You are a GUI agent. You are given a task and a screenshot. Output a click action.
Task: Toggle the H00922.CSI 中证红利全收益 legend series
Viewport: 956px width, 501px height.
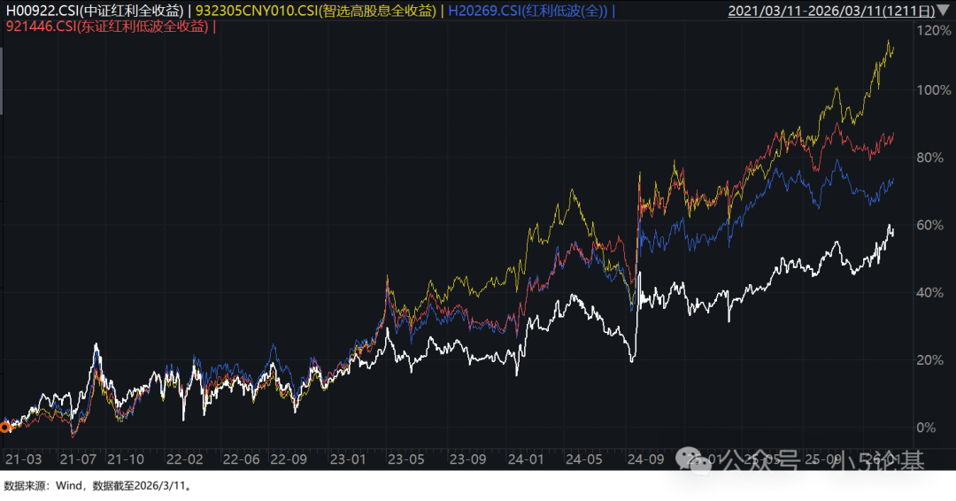click(x=96, y=12)
